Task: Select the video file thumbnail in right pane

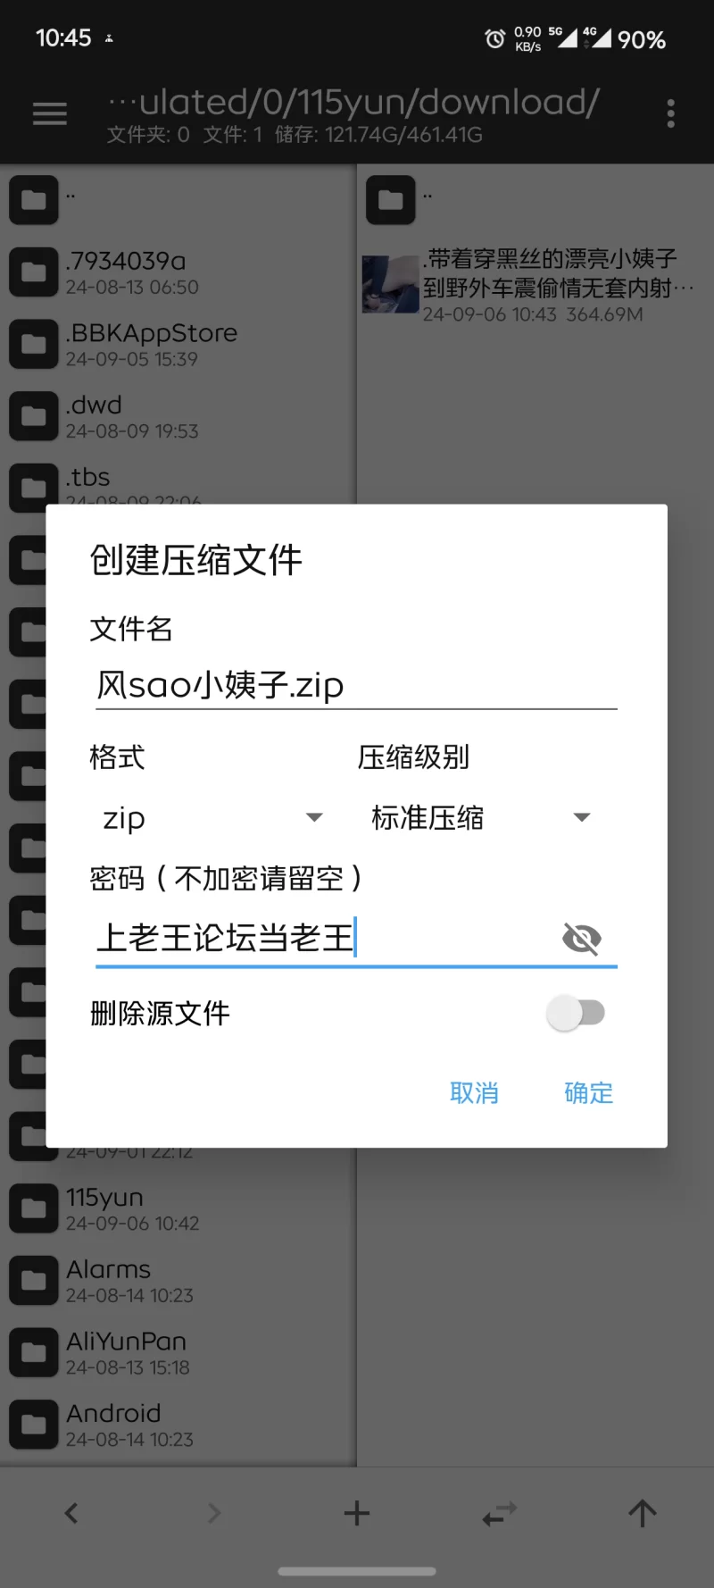Action: click(x=391, y=284)
